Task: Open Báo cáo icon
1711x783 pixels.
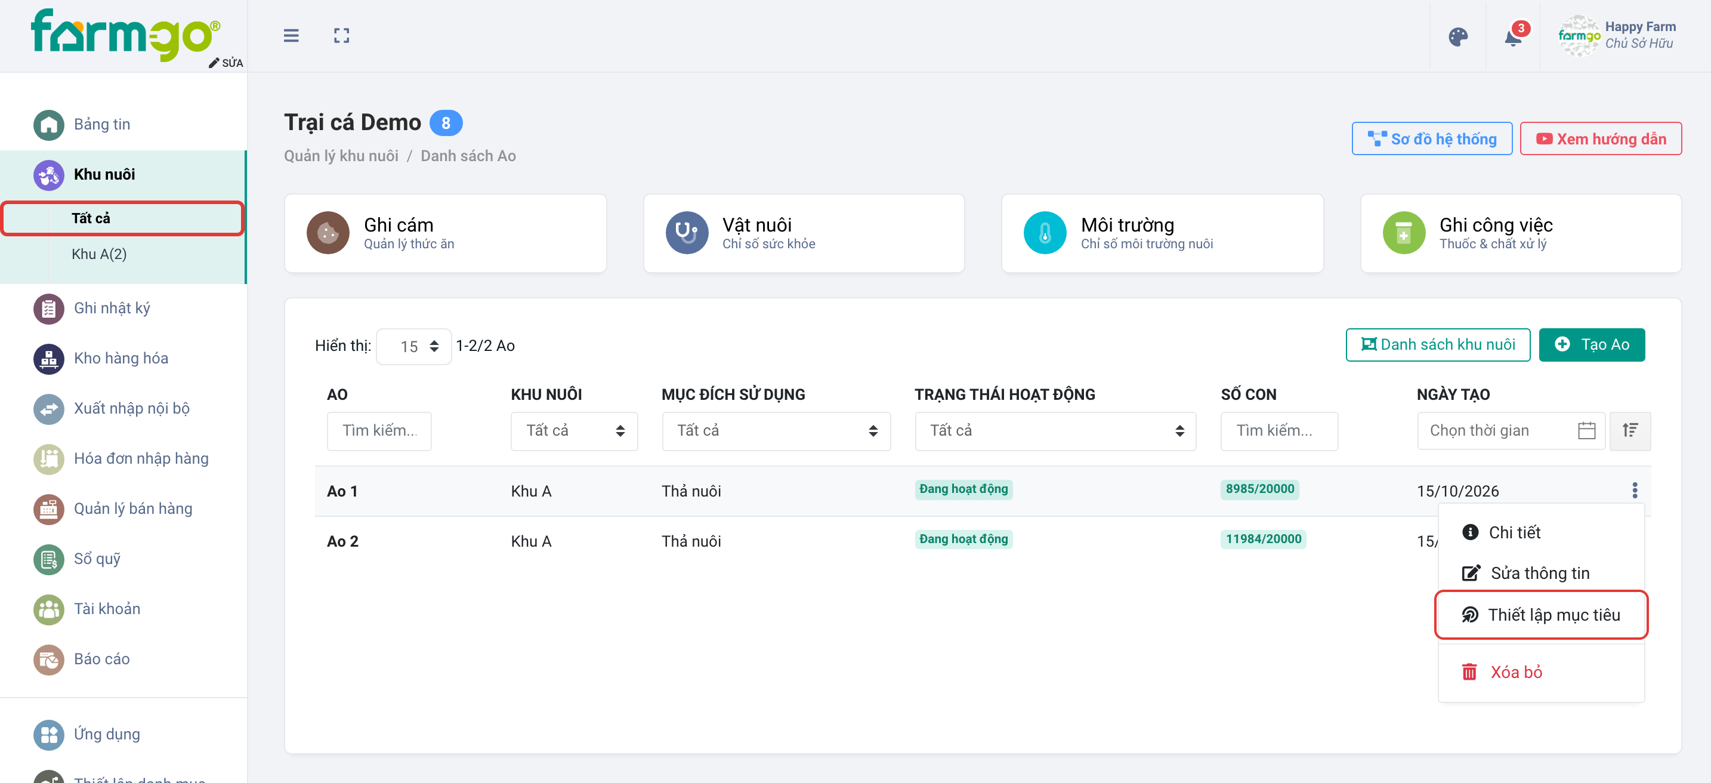Action: tap(48, 660)
